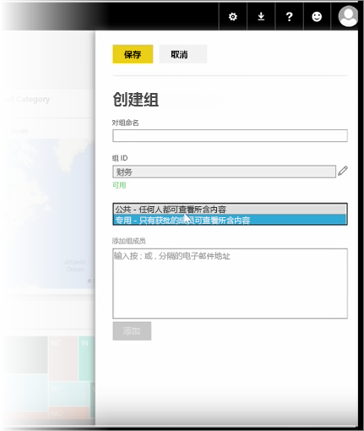Click the pencil icon to edit group ID
The image size is (364, 431).
pos(343,171)
